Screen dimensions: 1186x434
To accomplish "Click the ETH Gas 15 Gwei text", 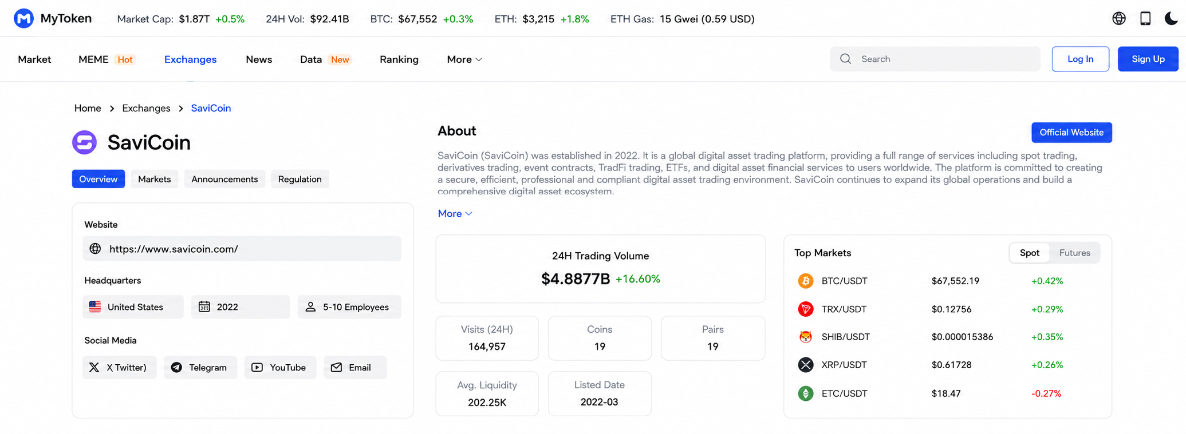I will click(x=707, y=19).
